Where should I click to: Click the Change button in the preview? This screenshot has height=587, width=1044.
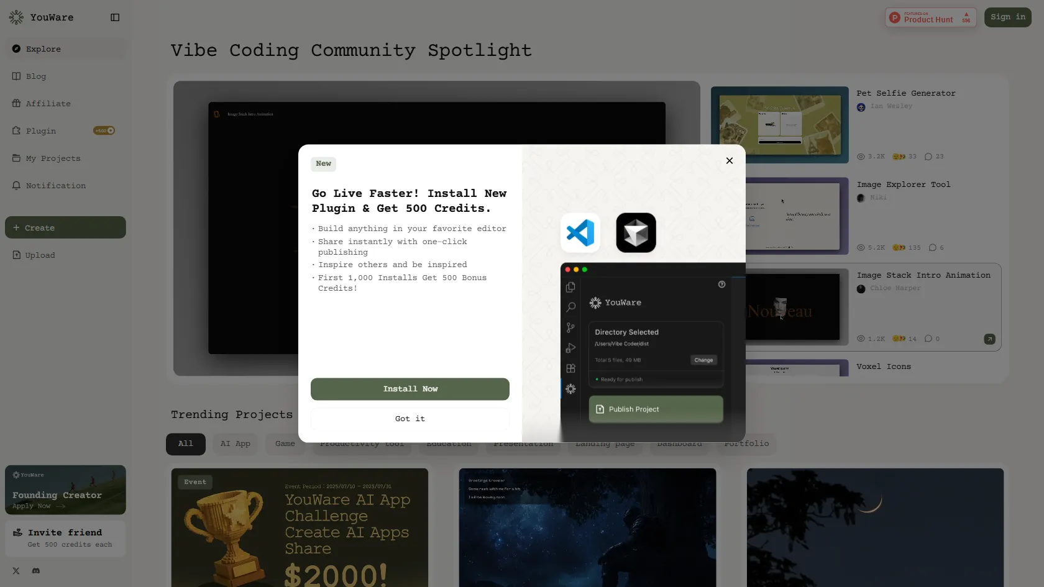point(703,360)
